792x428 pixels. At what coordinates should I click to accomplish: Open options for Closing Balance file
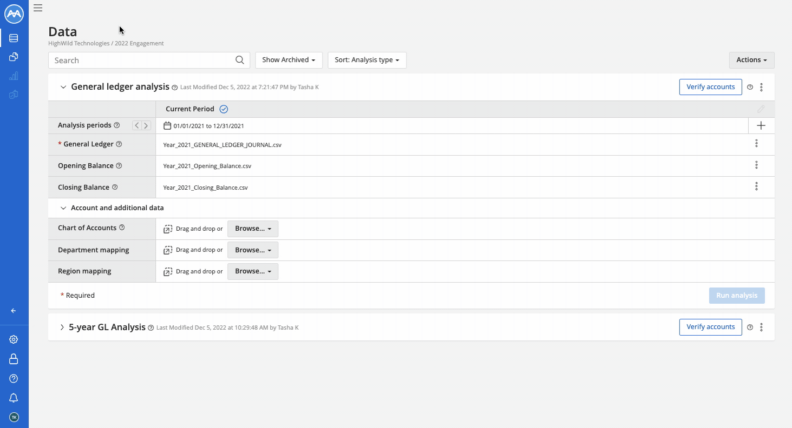click(756, 186)
